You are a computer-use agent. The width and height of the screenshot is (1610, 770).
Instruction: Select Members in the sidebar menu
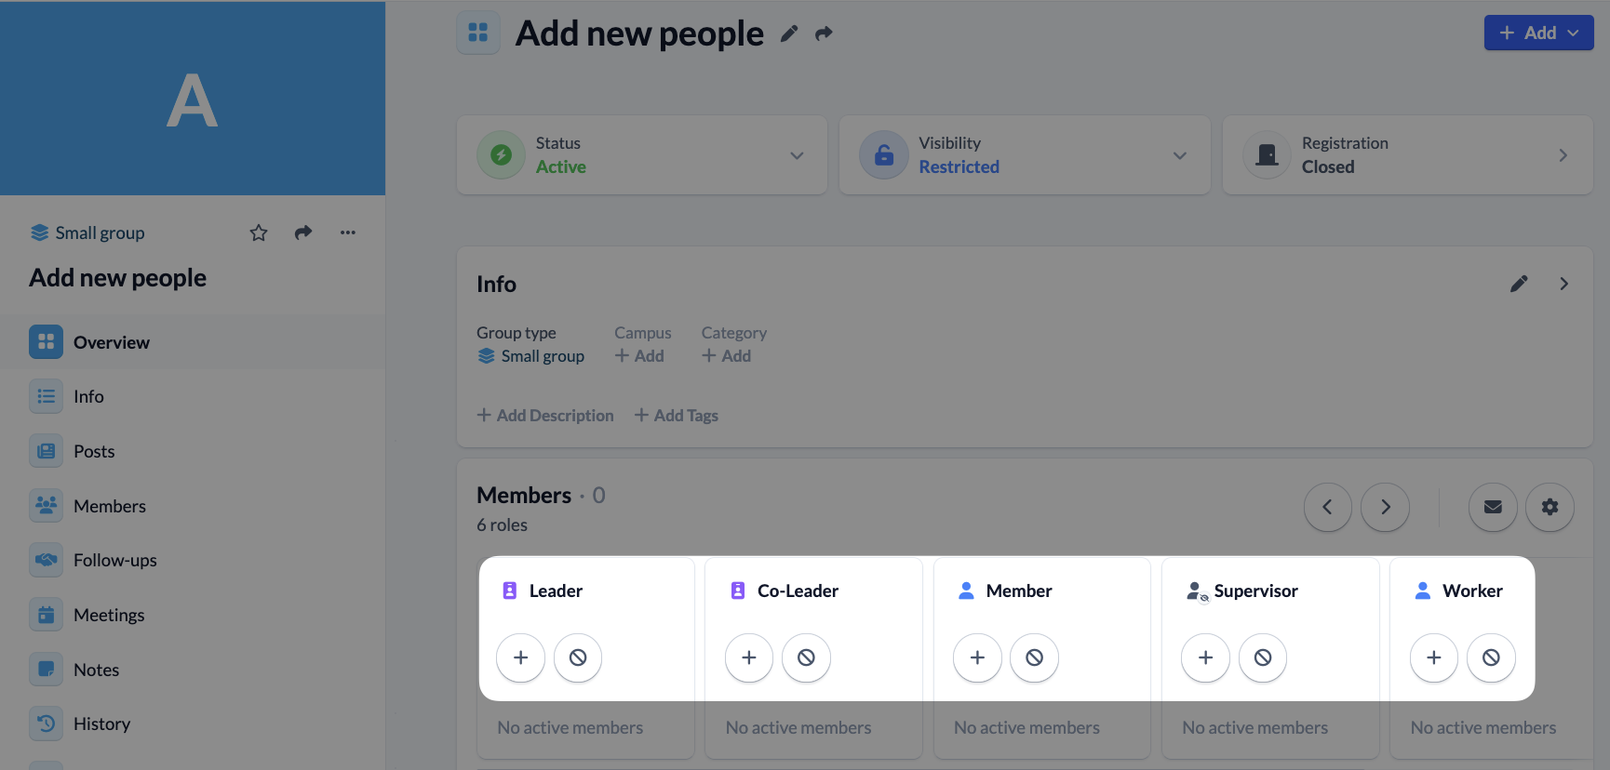point(109,506)
